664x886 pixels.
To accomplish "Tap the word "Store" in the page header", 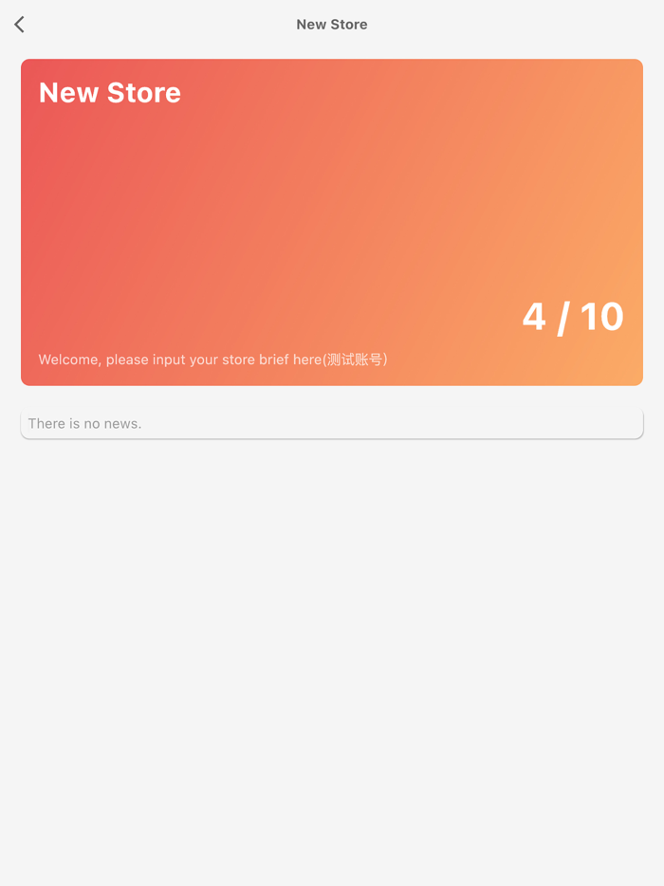I will (x=349, y=25).
